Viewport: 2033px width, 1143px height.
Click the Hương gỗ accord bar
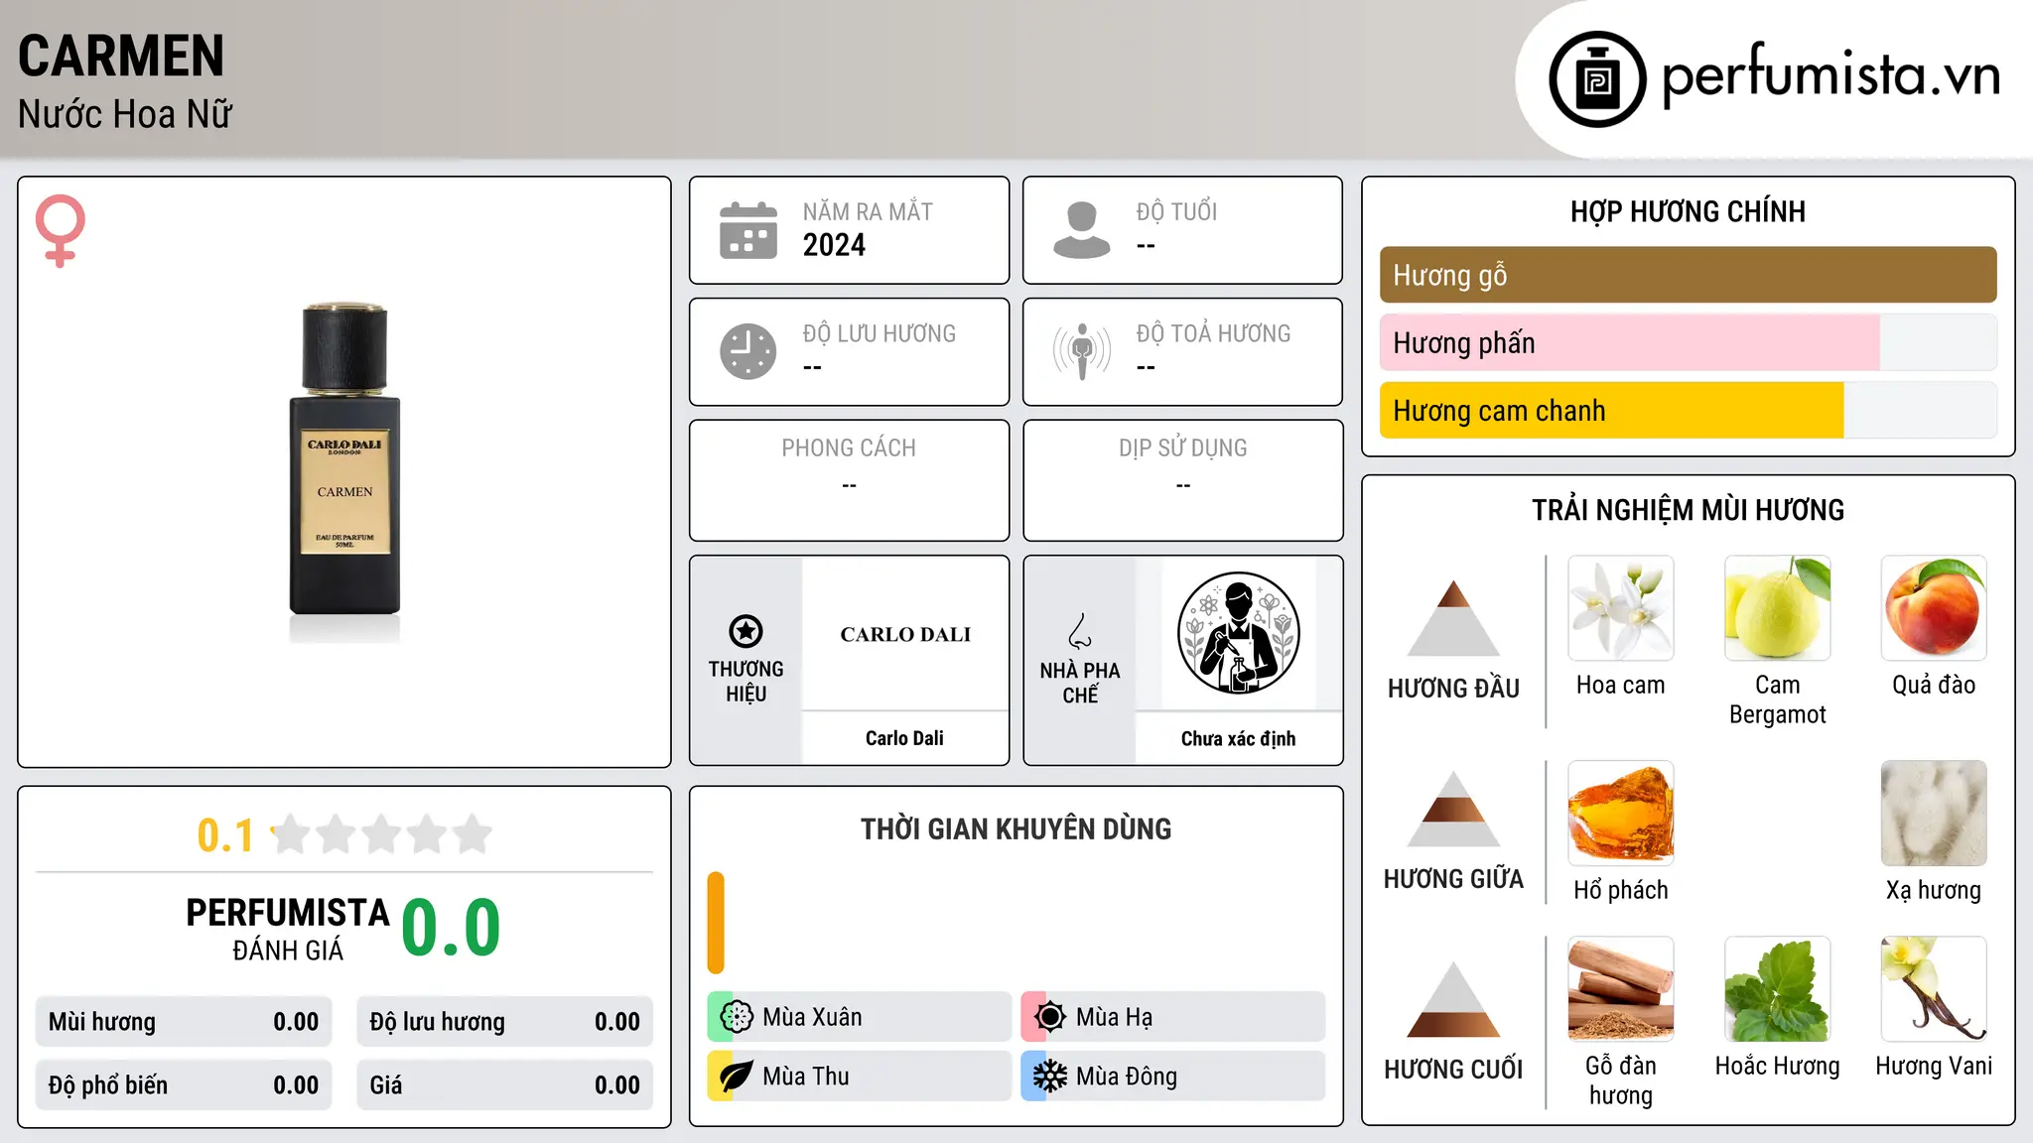(x=1689, y=275)
